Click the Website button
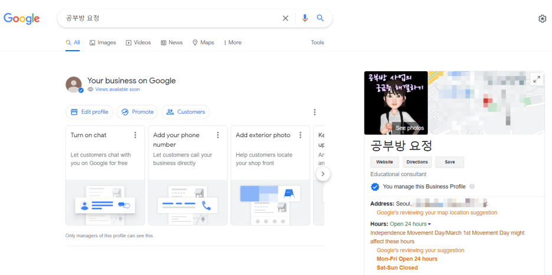 pos(385,162)
